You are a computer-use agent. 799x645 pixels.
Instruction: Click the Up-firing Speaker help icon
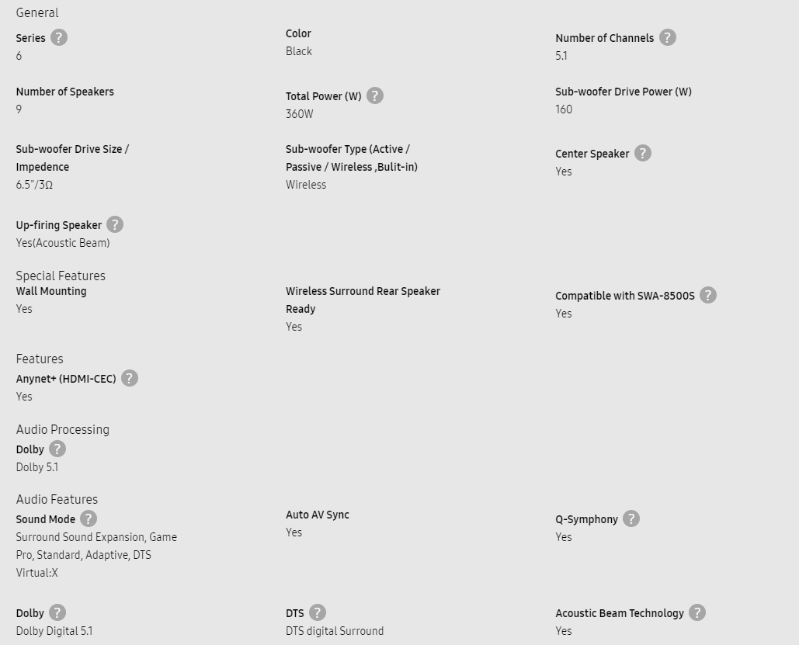115,224
